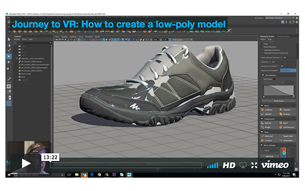Open AirPlay casting on the video player
305x191 pixels.
(243, 166)
